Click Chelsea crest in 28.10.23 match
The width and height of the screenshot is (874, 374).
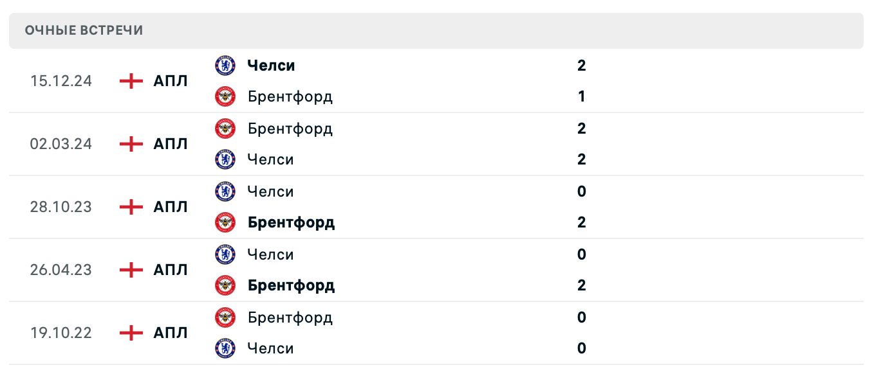coord(225,191)
